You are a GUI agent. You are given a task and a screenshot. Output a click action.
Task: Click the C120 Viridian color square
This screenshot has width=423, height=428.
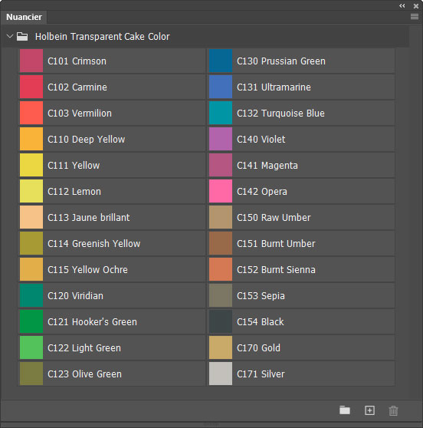click(x=31, y=295)
